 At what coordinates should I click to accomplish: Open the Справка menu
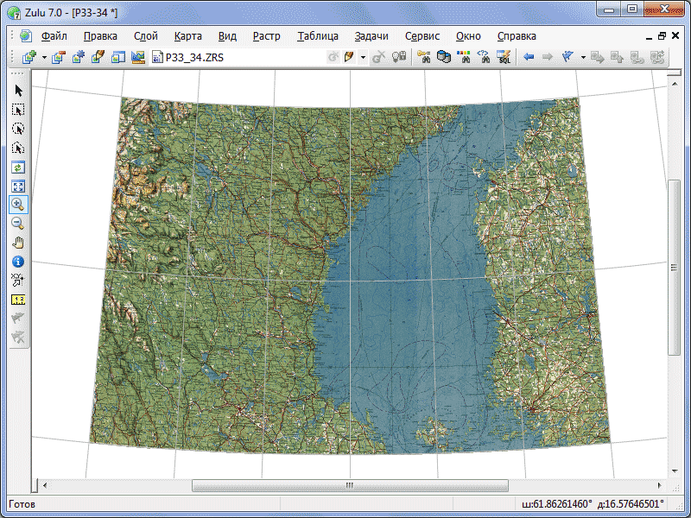point(517,36)
